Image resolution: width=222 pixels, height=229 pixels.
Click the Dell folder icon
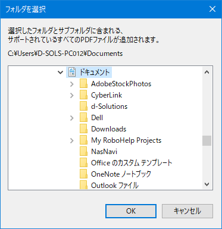(x=83, y=118)
